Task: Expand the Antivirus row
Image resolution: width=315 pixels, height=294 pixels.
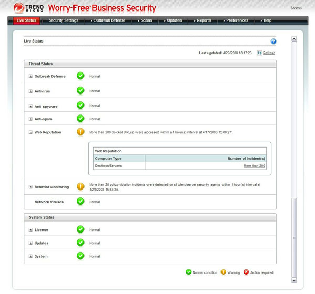Action: point(30,91)
